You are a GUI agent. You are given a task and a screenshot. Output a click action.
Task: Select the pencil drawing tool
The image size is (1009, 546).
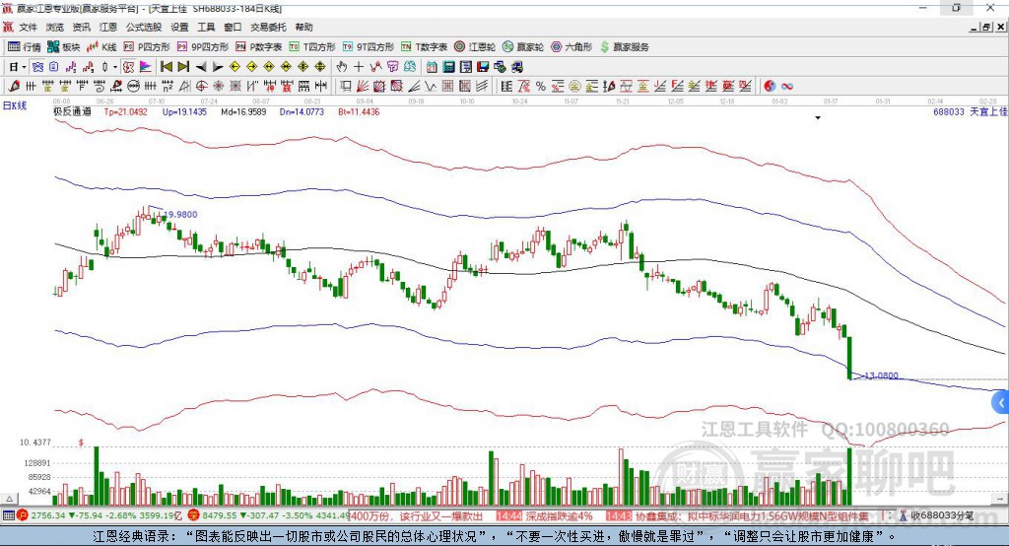14,87
